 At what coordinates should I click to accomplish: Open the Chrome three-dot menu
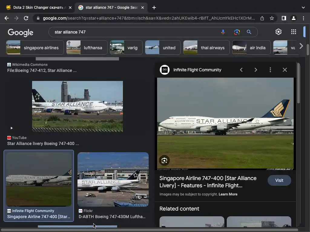tap(303, 18)
